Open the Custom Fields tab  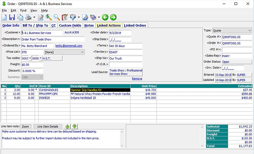tap(70, 25)
